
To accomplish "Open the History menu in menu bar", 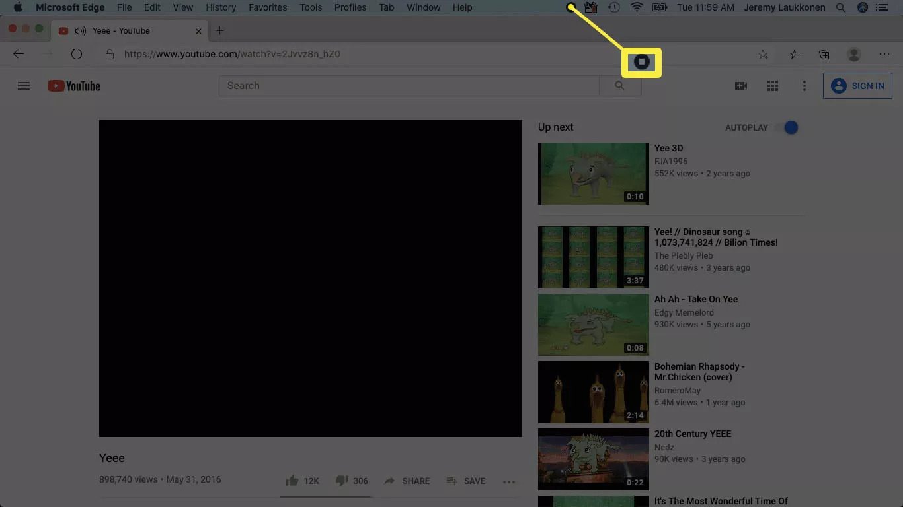I will click(x=220, y=7).
